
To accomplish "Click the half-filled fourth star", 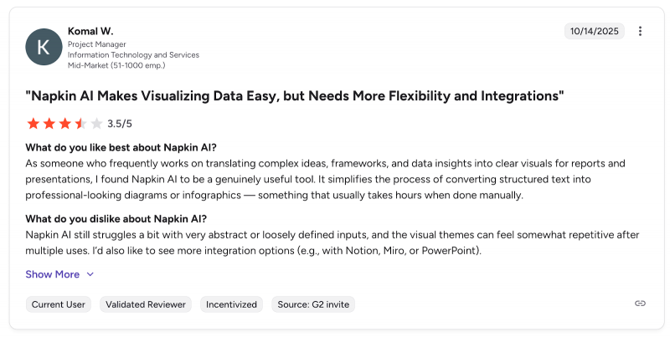I will click(81, 124).
